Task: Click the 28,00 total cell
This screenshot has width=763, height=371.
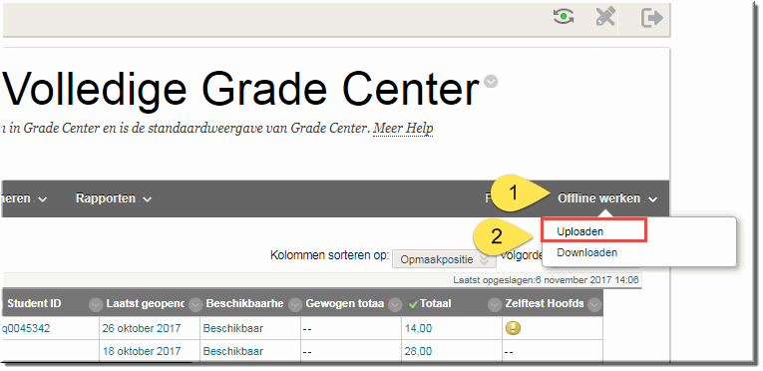Action: click(x=418, y=351)
